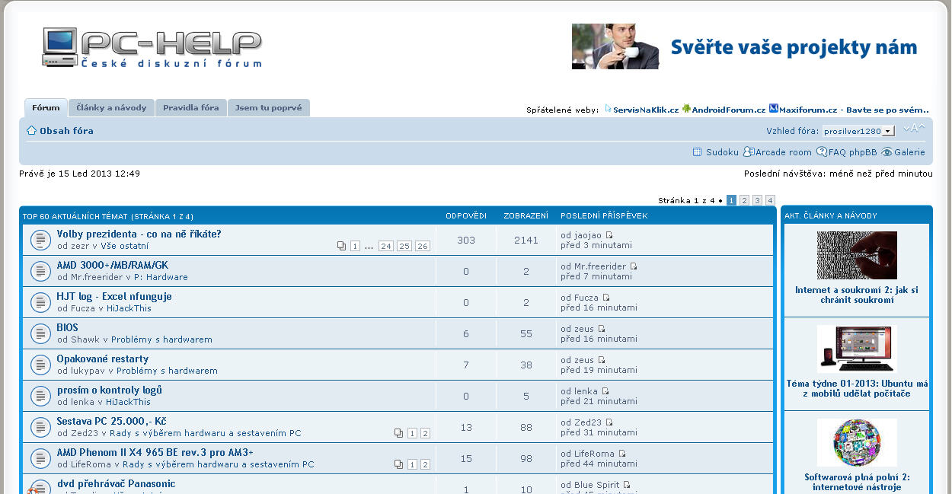Open Arcade room via its icon

click(748, 152)
